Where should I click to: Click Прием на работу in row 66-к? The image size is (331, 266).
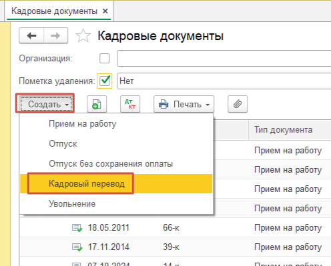288,228
